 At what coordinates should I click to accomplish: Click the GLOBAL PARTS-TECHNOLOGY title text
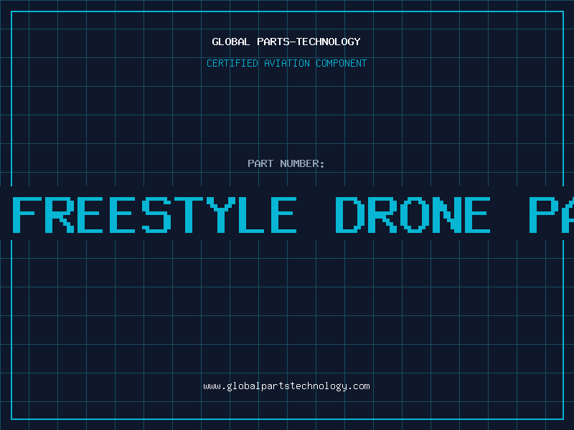coord(286,42)
